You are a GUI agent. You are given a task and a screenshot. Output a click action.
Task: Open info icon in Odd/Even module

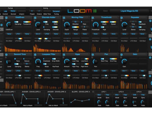click(x=6, y=21)
